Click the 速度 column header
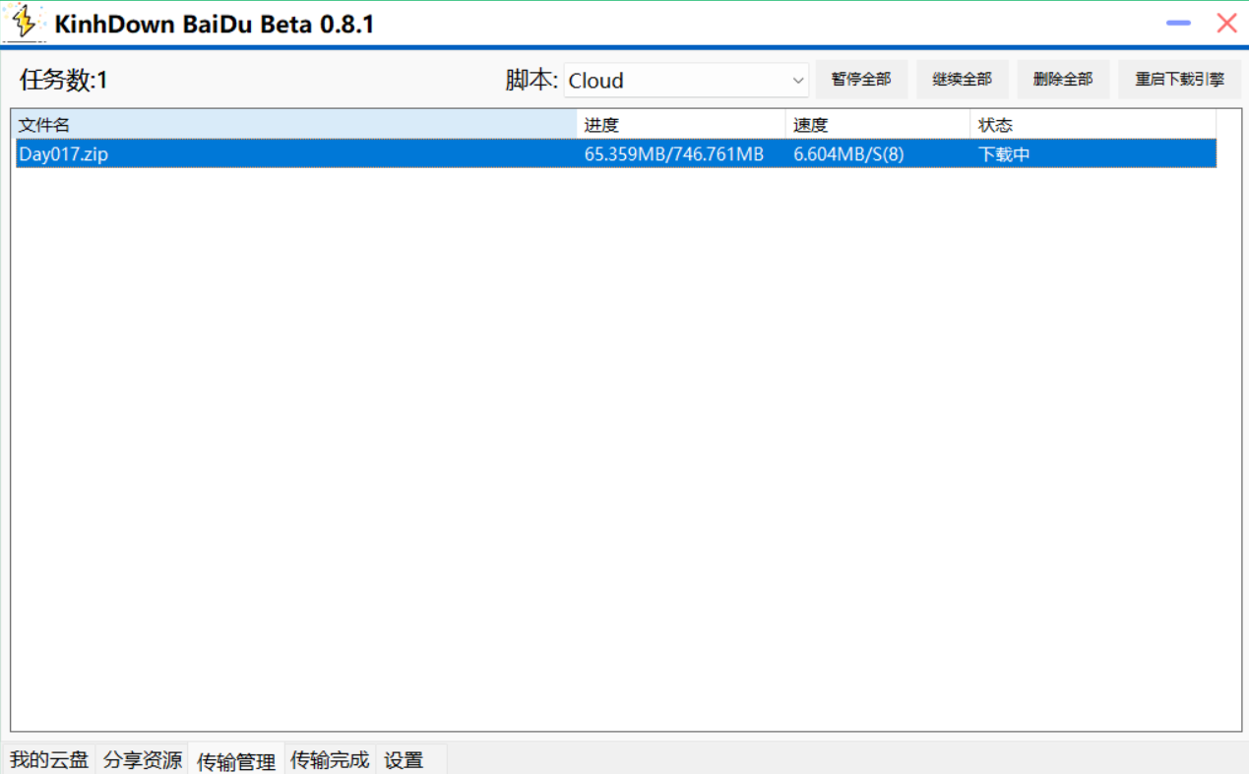 click(x=877, y=125)
